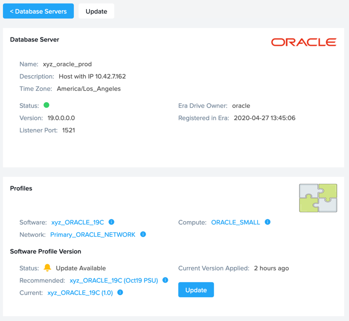Open recommended xyz_ORACLE_19C (Oct19 PSU) link
Screen dimensions: 349x321
click(114, 280)
